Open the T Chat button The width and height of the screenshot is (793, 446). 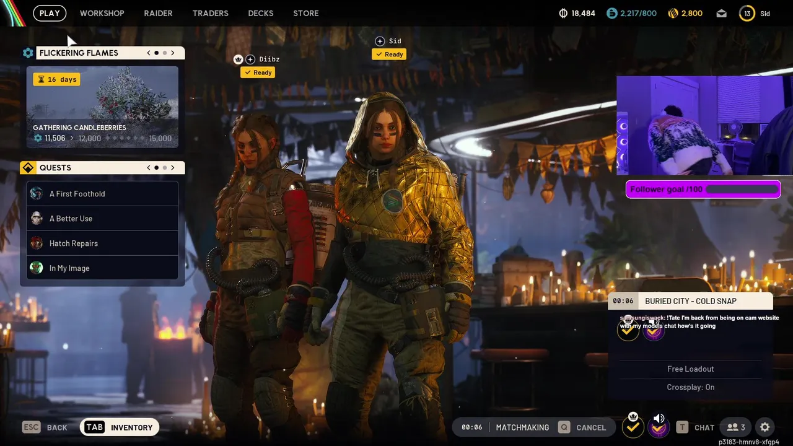[695, 427]
